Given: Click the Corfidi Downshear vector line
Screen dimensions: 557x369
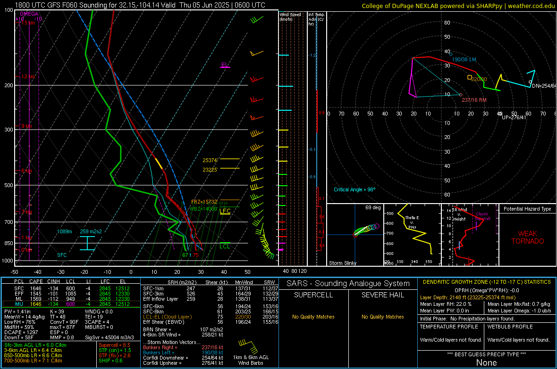Looking at the screenshot, I should tap(183, 358).
